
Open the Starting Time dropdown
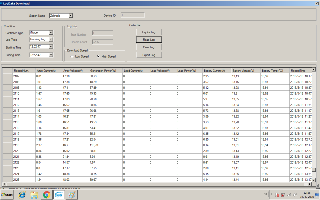(x=51, y=46)
